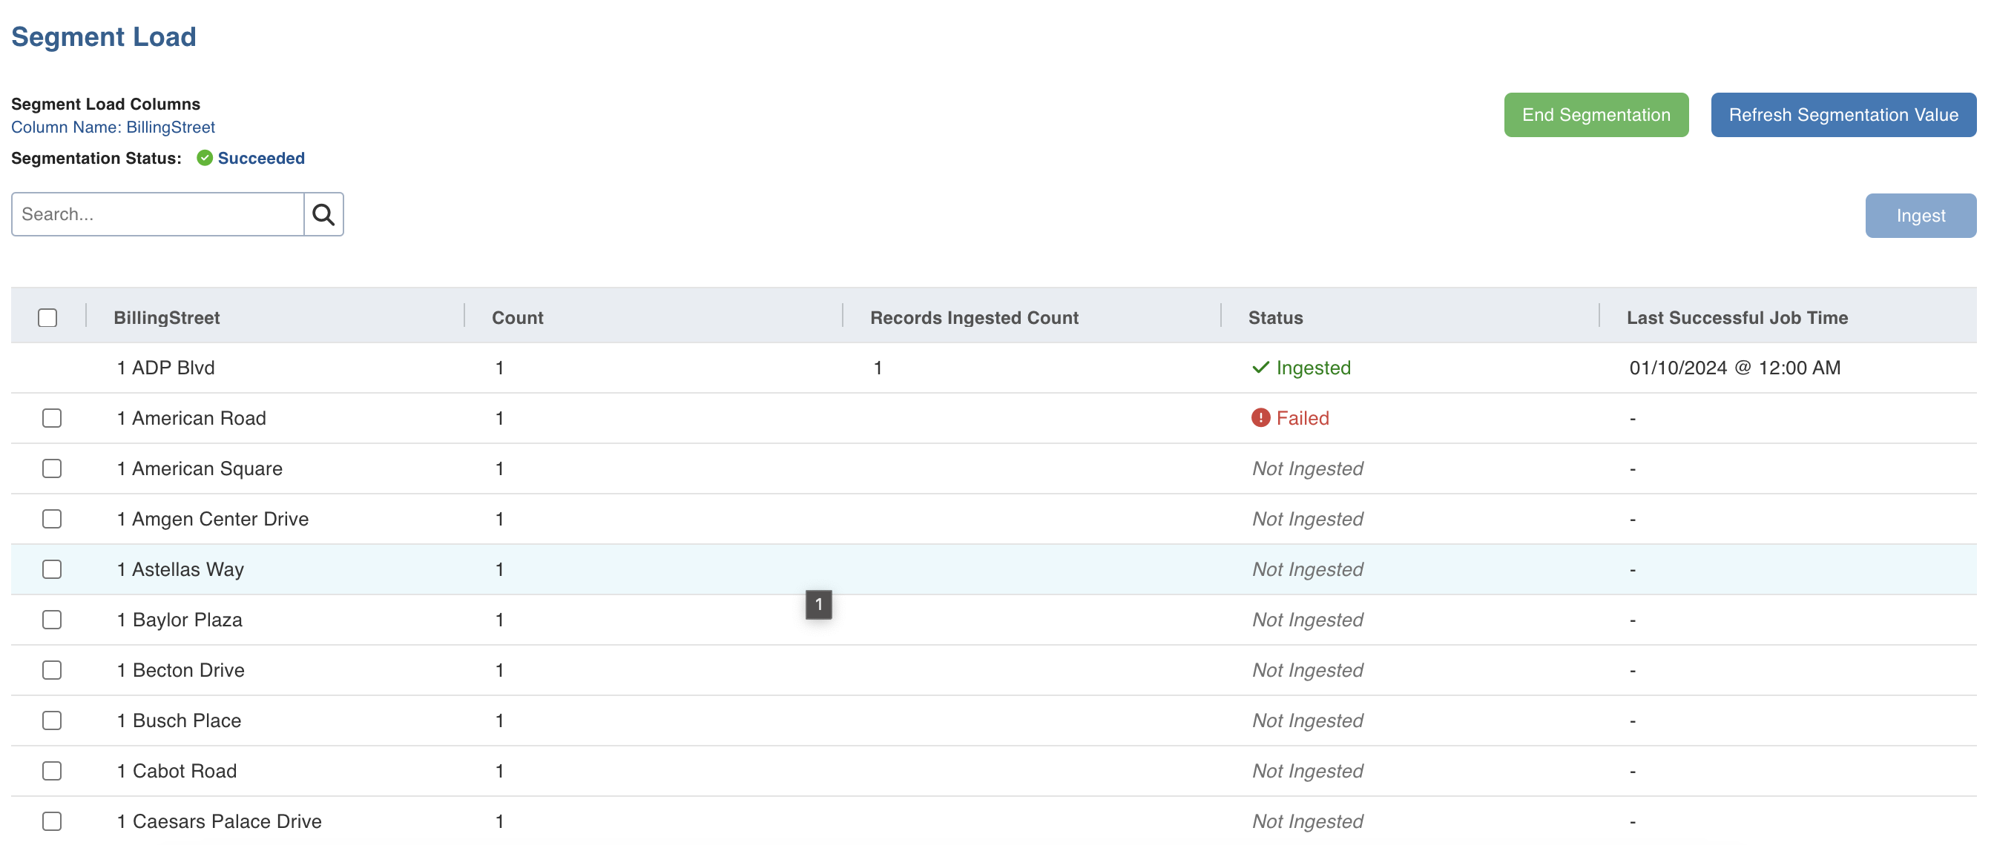Click Last Successful Job Time header
1994x845 pixels.
coord(1737,317)
